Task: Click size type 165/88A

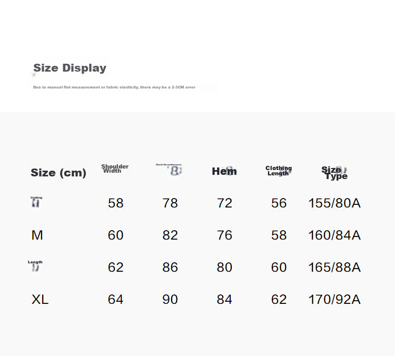Action: pyautogui.click(x=334, y=268)
